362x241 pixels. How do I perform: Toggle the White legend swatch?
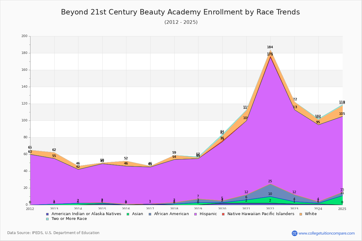300,214
